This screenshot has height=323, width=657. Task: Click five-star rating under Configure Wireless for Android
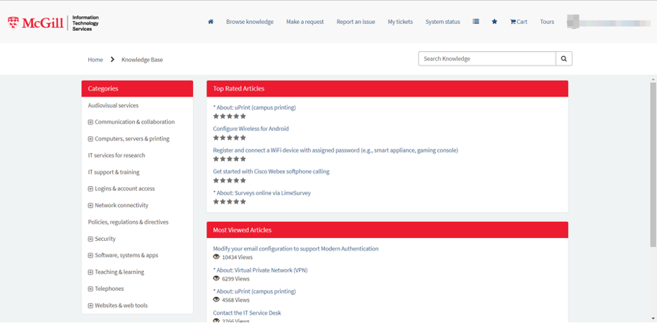click(230, 138)
